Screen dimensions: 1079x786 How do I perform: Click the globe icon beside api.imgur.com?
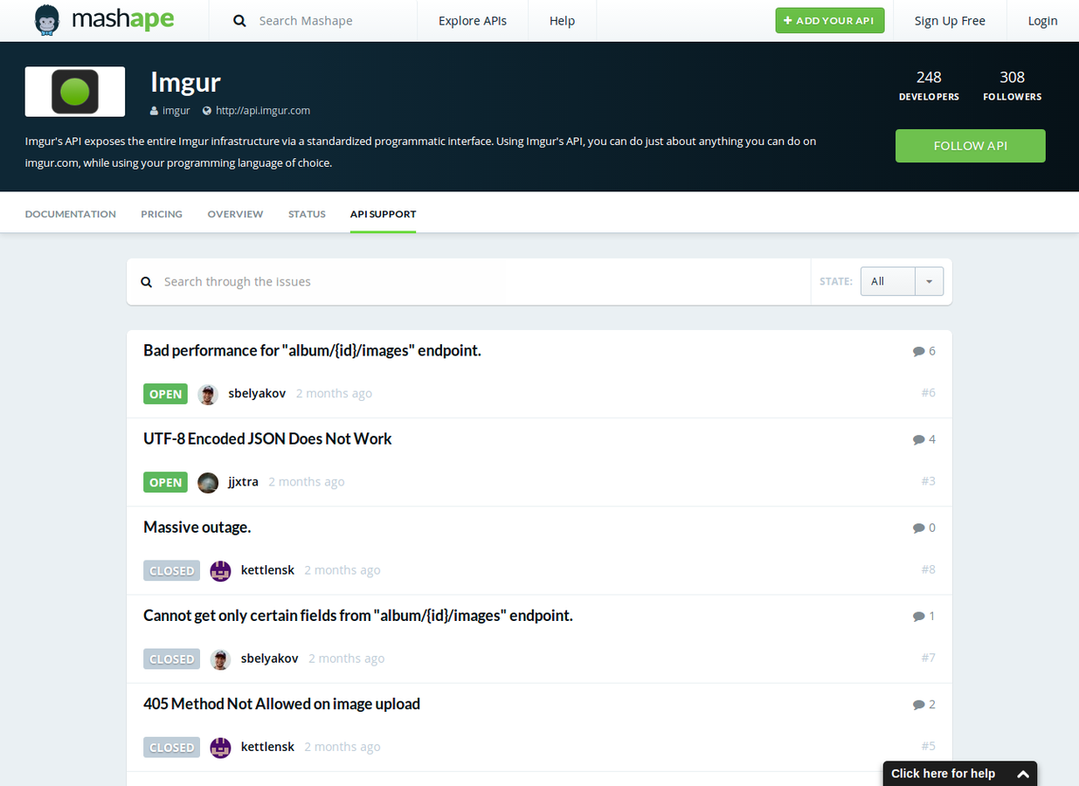[x=207, y=111]
